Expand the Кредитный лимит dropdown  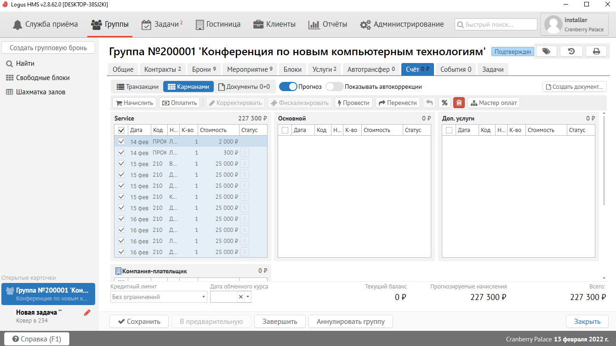(204, 297)
